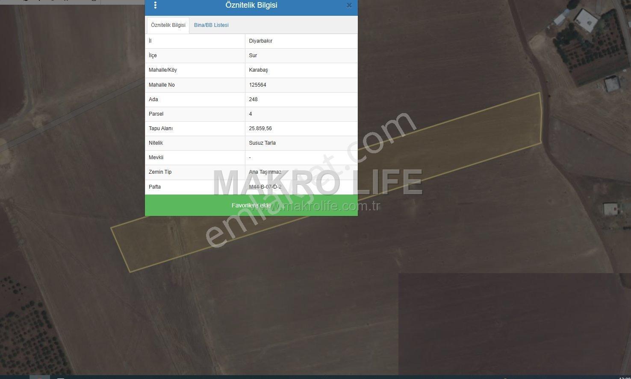Close the Öznitelik Bilgisi dialog
Image resolution: width=631 pixels, height=379 pixels.
coord(349,6)
